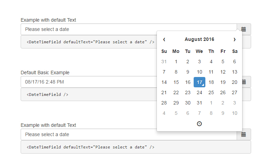Pick day 24 in the calendar
The height and width of the screenshot is (166, 269).
[200, 92]
